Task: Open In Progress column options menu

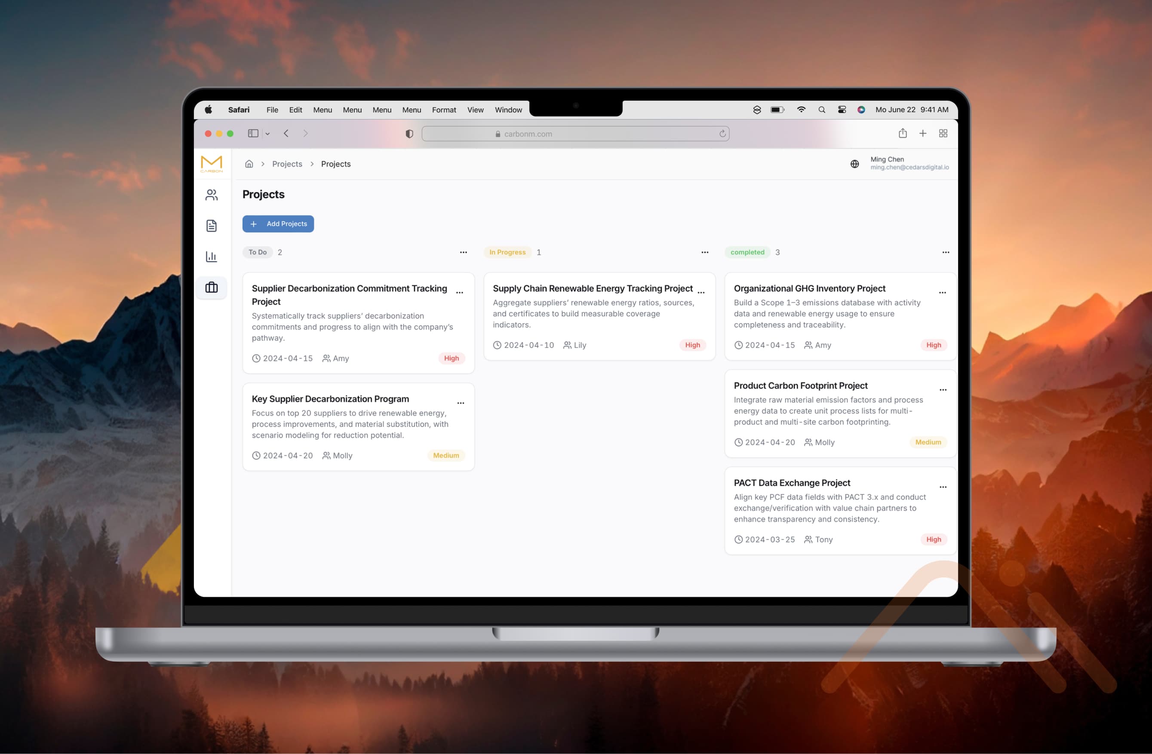Action: [704, 252]
